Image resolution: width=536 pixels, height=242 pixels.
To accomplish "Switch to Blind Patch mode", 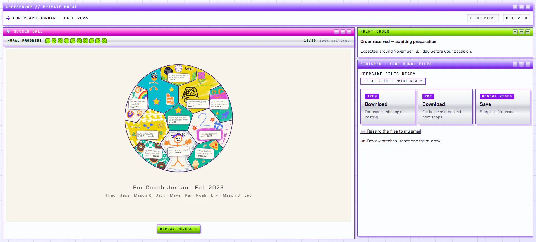I will [483, 18].
